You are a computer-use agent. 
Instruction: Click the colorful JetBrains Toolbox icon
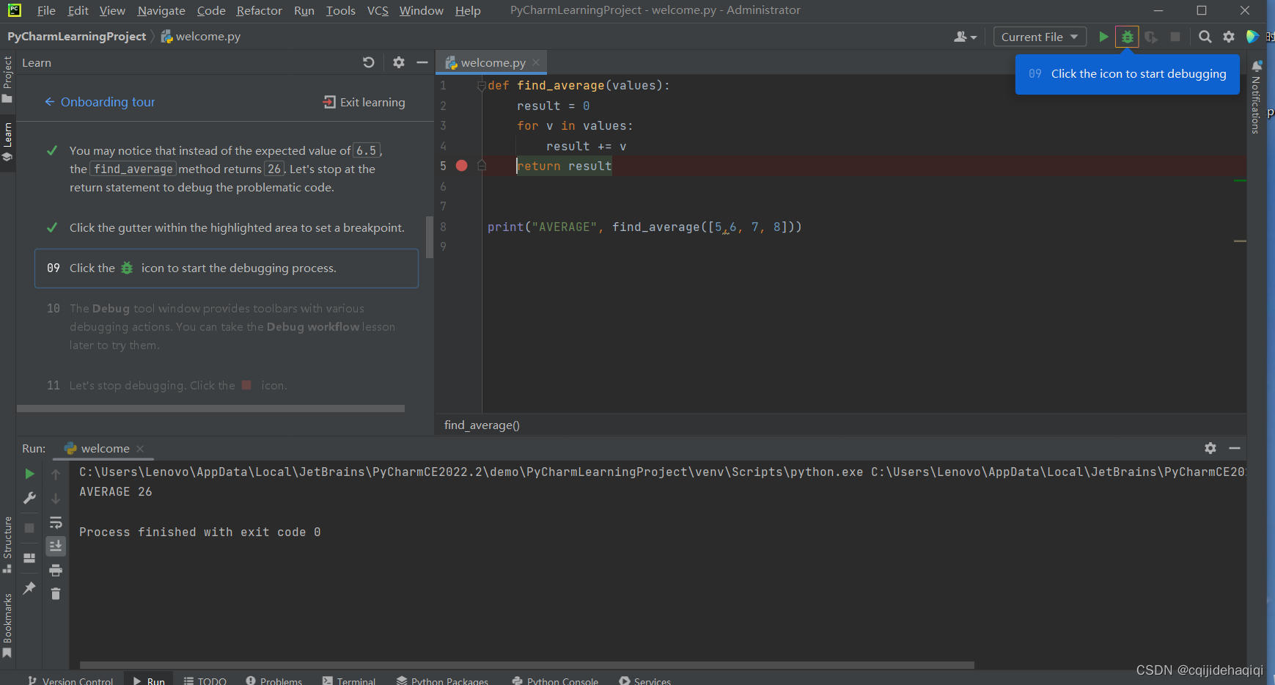pyautogui.click(x=1252, y=37)
